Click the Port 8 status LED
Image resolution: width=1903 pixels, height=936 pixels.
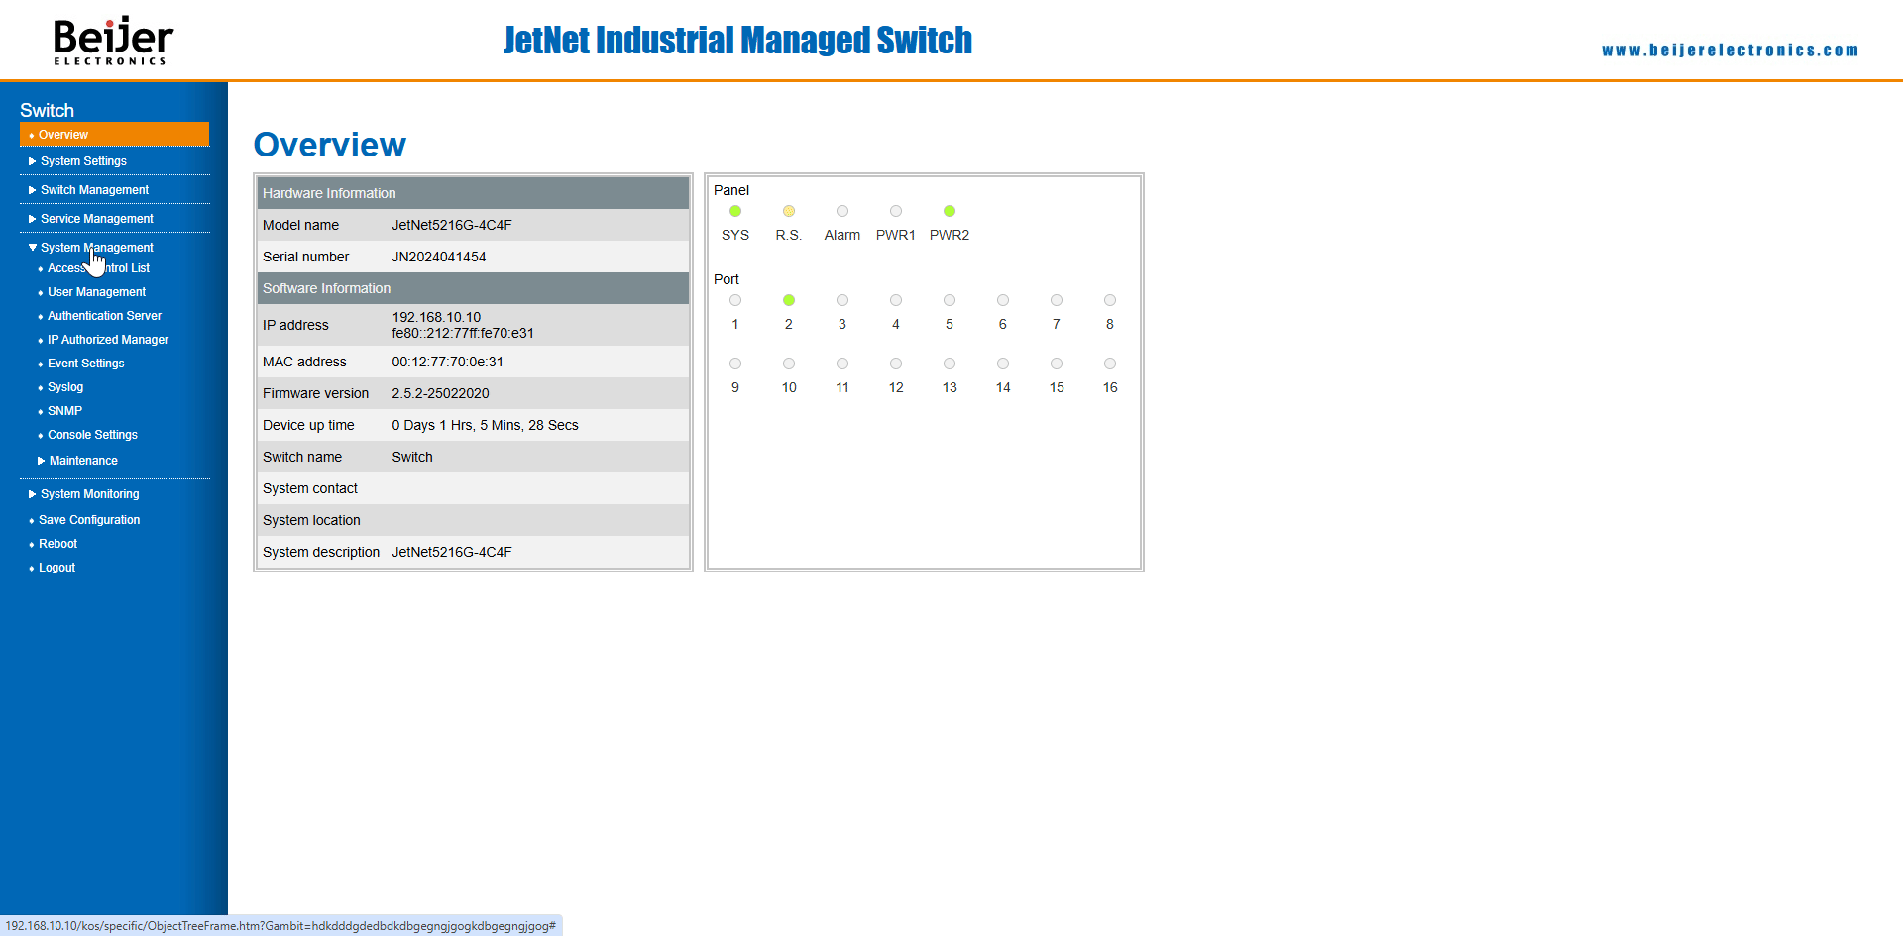pos(1110,300)
